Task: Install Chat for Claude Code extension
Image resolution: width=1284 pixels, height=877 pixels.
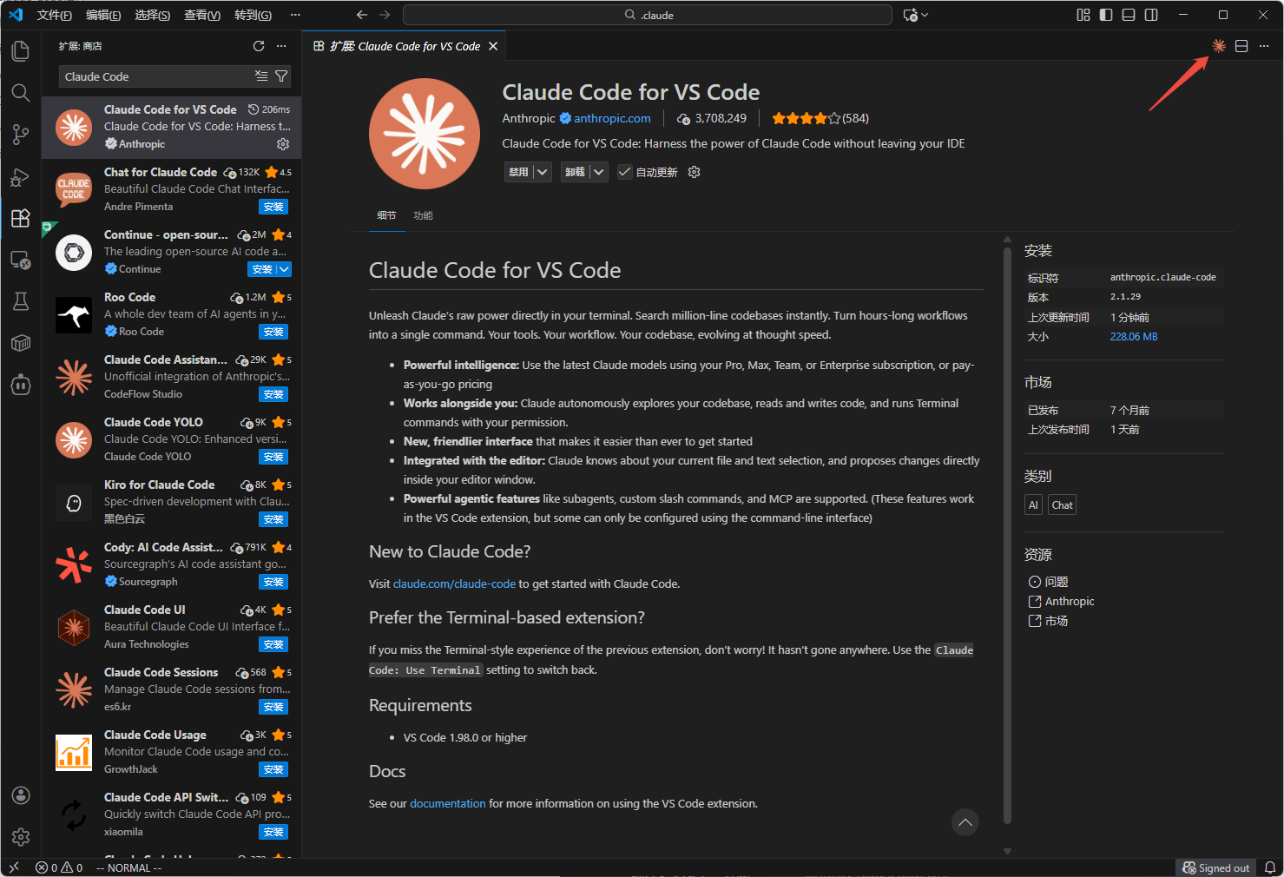Action: [273, 207]
